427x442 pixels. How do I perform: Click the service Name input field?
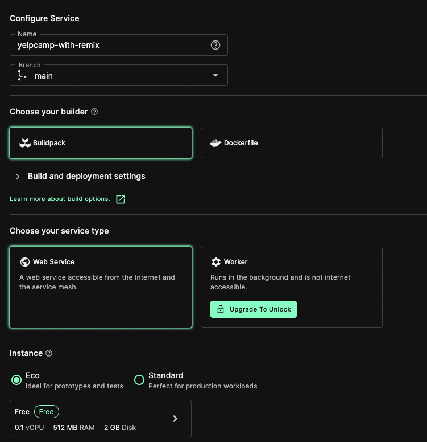point(118,45)
